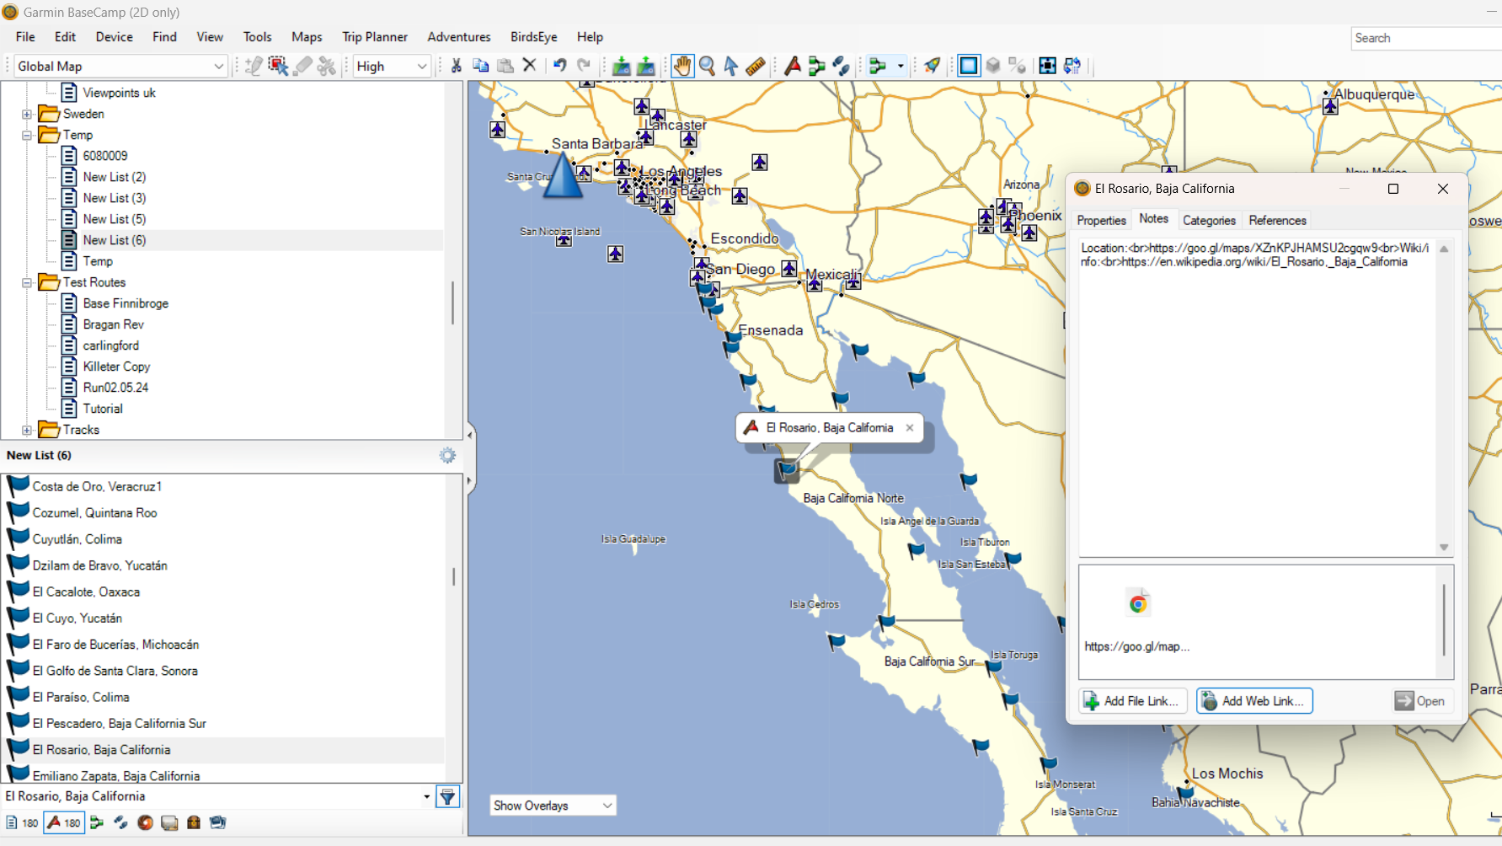1502x846 pixels.
Task: Filter list by routes icon
Action: pos(97,822)
